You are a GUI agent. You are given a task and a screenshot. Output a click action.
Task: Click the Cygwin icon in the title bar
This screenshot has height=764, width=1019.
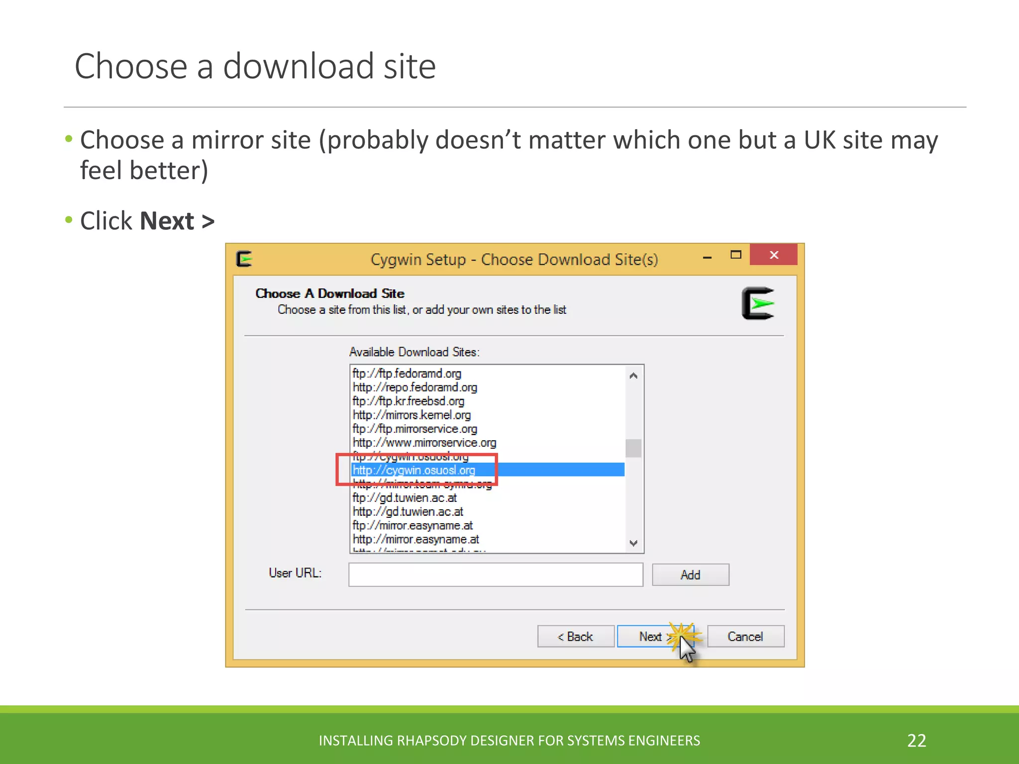pos(244,259)
